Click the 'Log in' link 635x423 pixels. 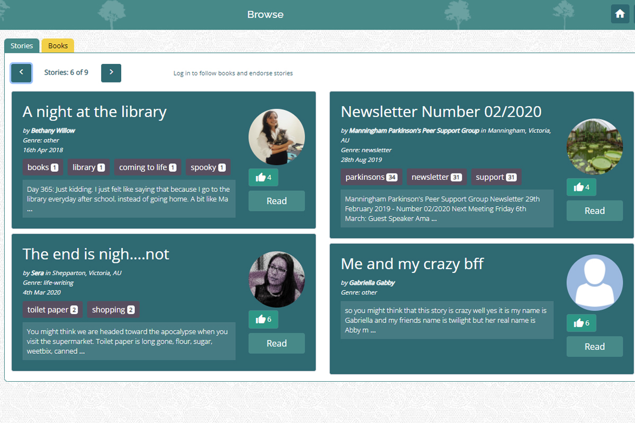pos(182,73)
